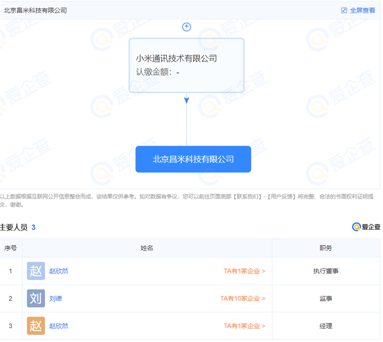Select the 执行董事 cell
The image size is (383, 342).
(326, 271)
